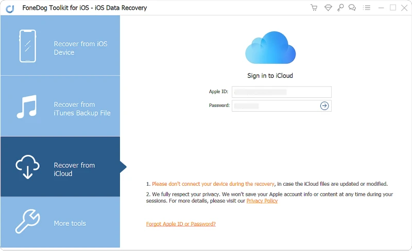Click the wrench More tools icon
The image size is (412, 251).
pyautogui.click(x=27, y=222)
